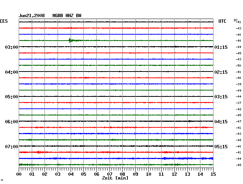Click the 02:15 UTC time label
This screenshot has width=243, height=184.
tap(221, 72)
